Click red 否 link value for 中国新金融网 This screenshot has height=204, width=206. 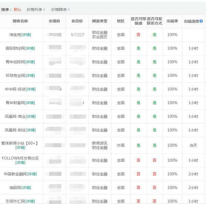coord(138,174)
